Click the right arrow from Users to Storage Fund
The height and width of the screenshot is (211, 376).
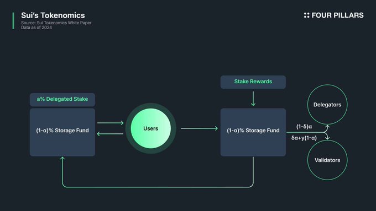click(199, 128)
